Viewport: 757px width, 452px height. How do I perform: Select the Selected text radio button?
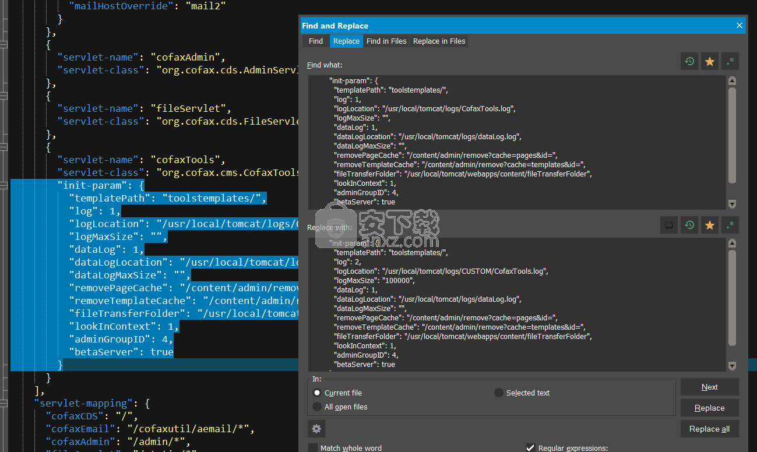pyautogui.click(x=499, y=393)
